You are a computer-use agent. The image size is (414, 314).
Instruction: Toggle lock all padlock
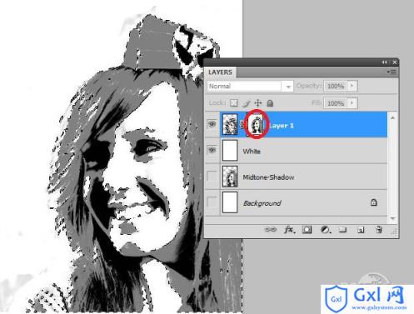click(x=270, y=103)
